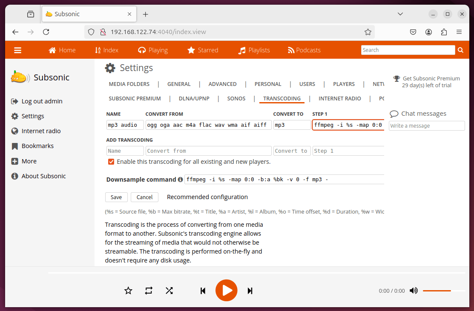Screen dimensions: 474x311
Task: Click the search magnifier icon
Action: point(460,50)
